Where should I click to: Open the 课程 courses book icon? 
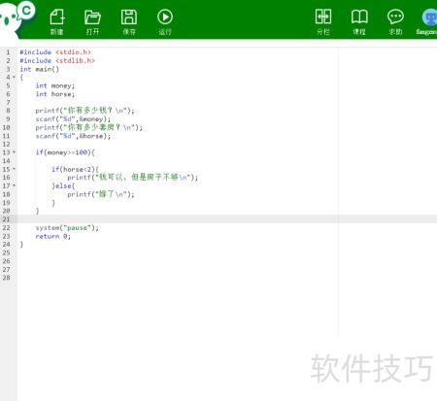pyautogui.click(x=359, y=21)
